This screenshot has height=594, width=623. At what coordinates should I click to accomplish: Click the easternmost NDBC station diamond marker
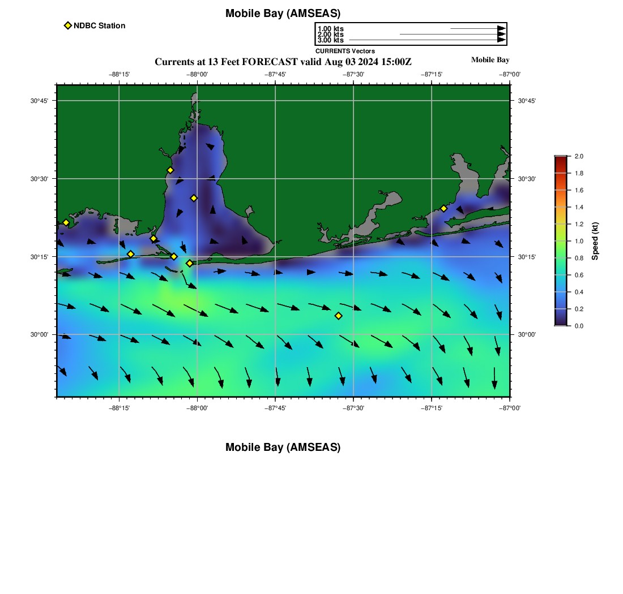[443, 208]
